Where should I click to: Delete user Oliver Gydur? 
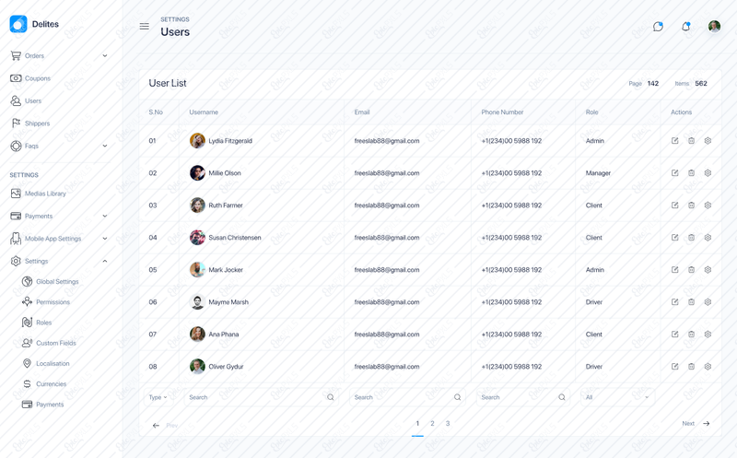692,366
